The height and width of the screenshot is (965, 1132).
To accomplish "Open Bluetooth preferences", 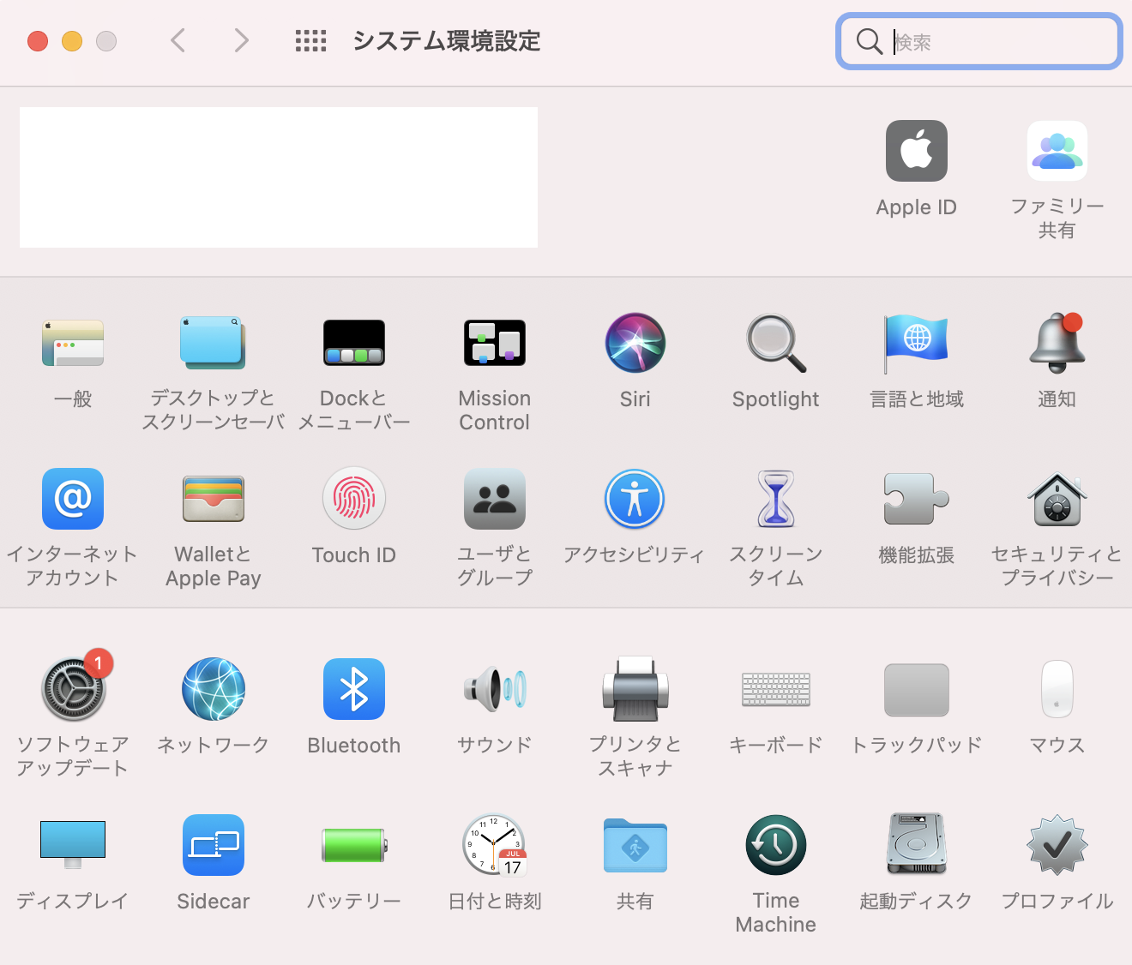I will 353,689.
